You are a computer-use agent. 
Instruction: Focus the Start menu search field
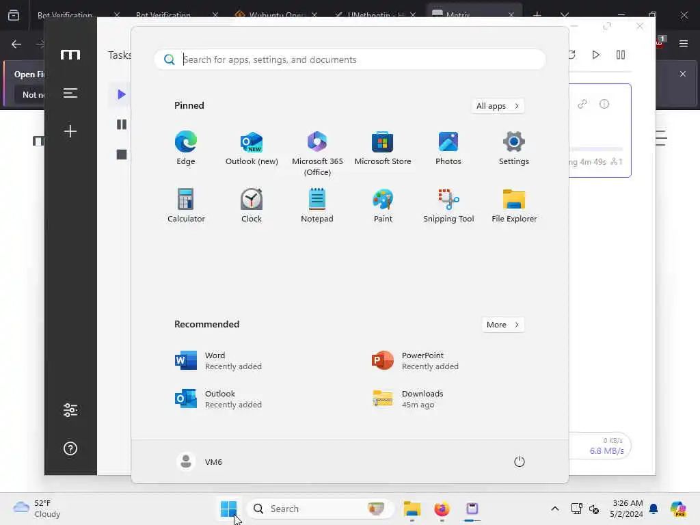(x=350, y=59)
